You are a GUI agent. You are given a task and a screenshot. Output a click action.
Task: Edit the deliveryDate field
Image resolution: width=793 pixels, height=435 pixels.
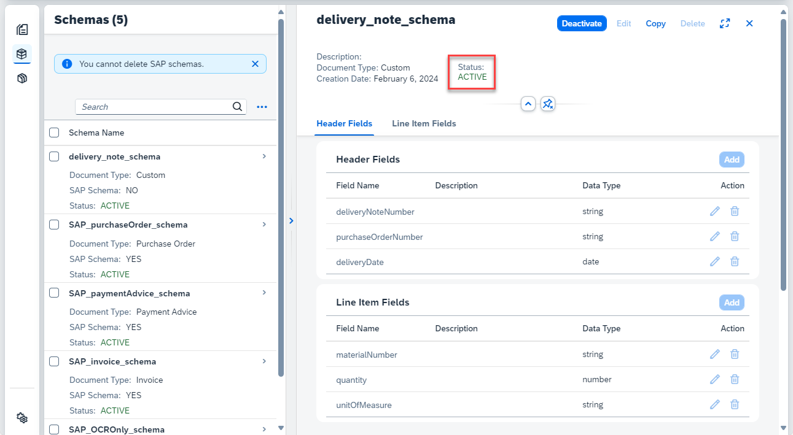point(714,261)
